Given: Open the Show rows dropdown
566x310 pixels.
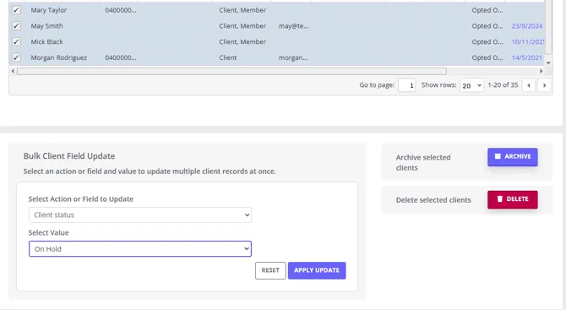Looking at the screenshot, I should [x=471, y=85].
